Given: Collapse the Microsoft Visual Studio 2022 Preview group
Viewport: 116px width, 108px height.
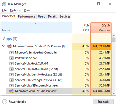Looking at the screenshot, I should coord(3,46).
